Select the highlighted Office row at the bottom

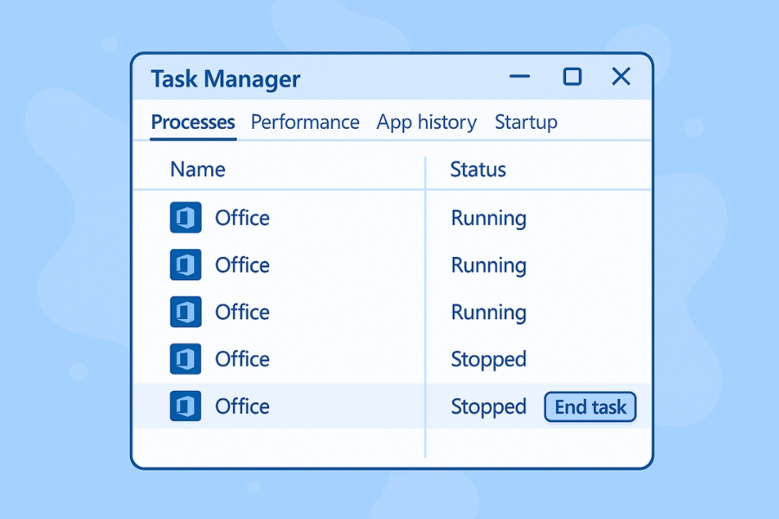(303, 407)
